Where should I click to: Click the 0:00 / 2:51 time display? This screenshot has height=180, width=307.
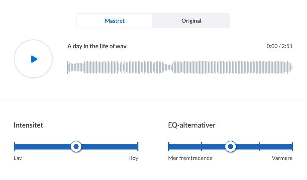tap(279, 46)
